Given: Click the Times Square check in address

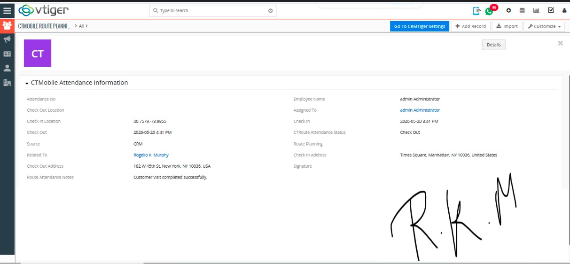Looking at the screenshot, I should (x=448, y=155).
